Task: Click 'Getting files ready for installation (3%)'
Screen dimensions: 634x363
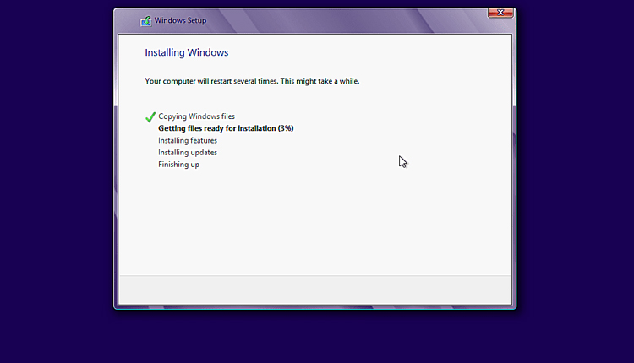Action: 226,128
